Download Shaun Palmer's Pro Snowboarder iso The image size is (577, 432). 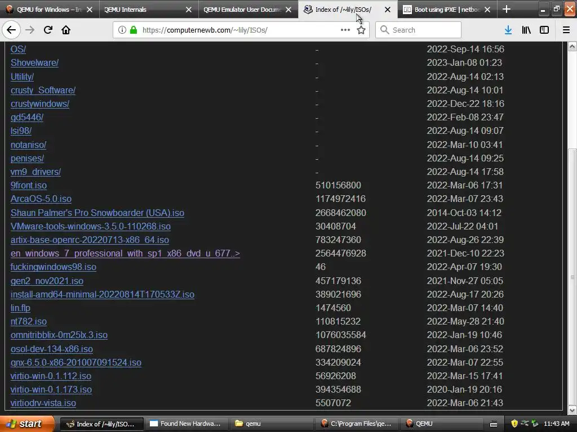pos(97,213)
